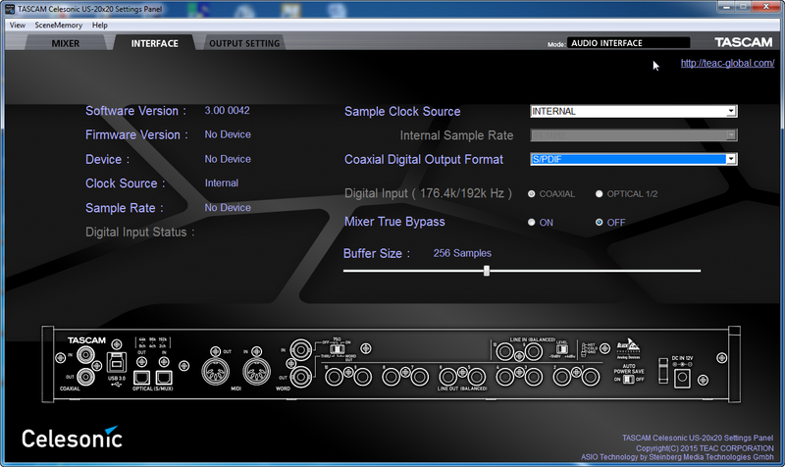Screen dimensions: 785x467
Task: Click the application icon in the title bar
Action: point(10,9)
